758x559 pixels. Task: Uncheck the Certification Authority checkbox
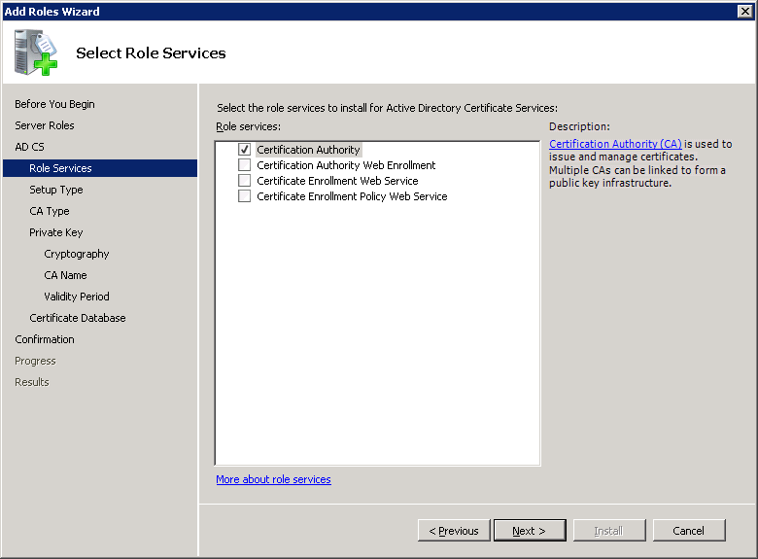pos(245,150)
